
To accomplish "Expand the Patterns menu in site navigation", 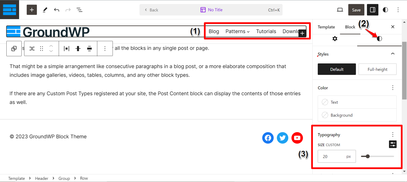I will coord(237,31).
